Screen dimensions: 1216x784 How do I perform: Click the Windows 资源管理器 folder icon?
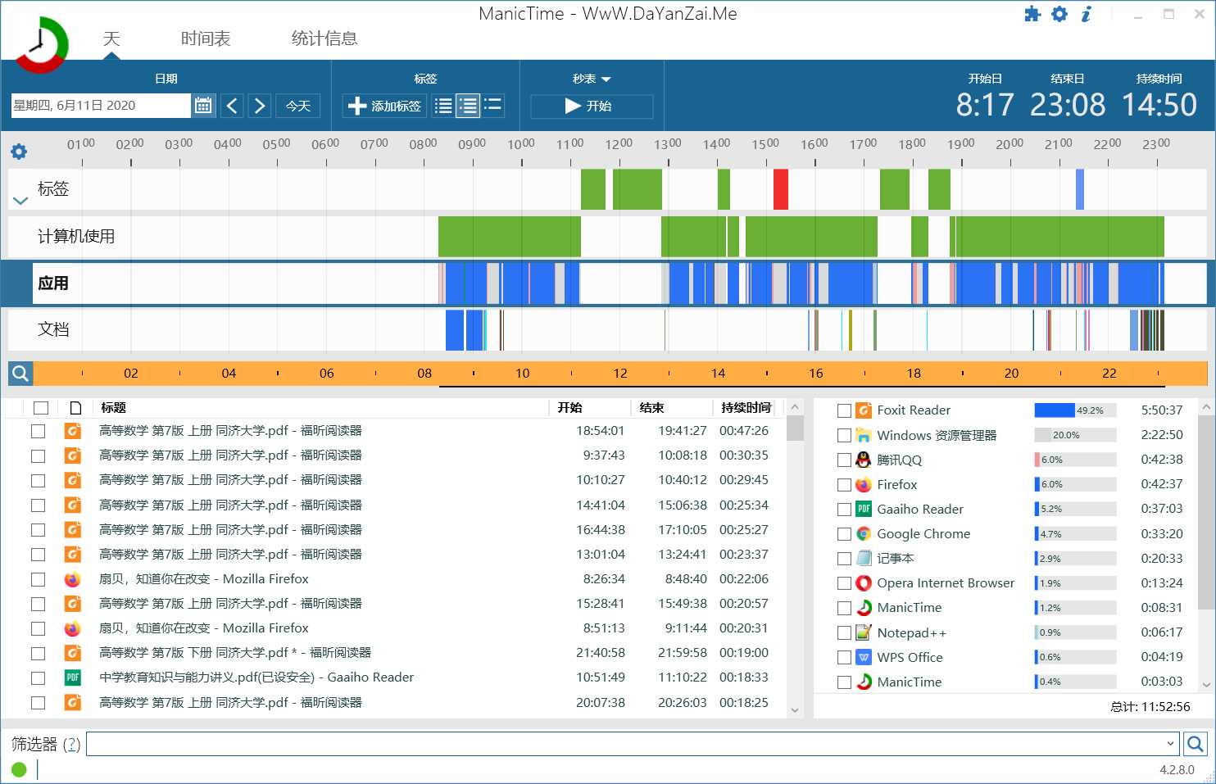(864, 435)
